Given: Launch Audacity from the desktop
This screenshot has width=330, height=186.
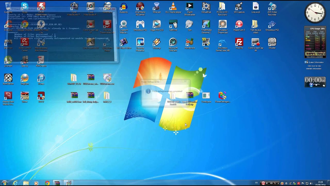Looking at the screenshot, I should coord(124,7).
